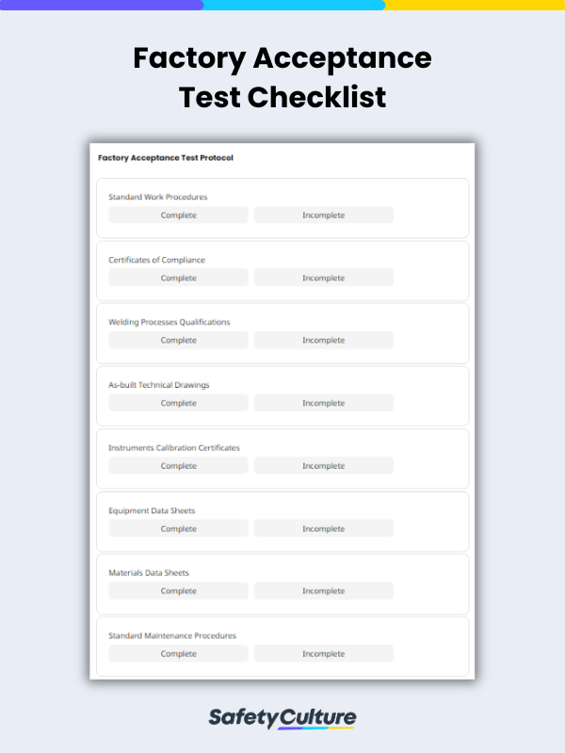Mark Standard Work Procedures as Incomplete
565x753 pixels.
tap(323, 215)
